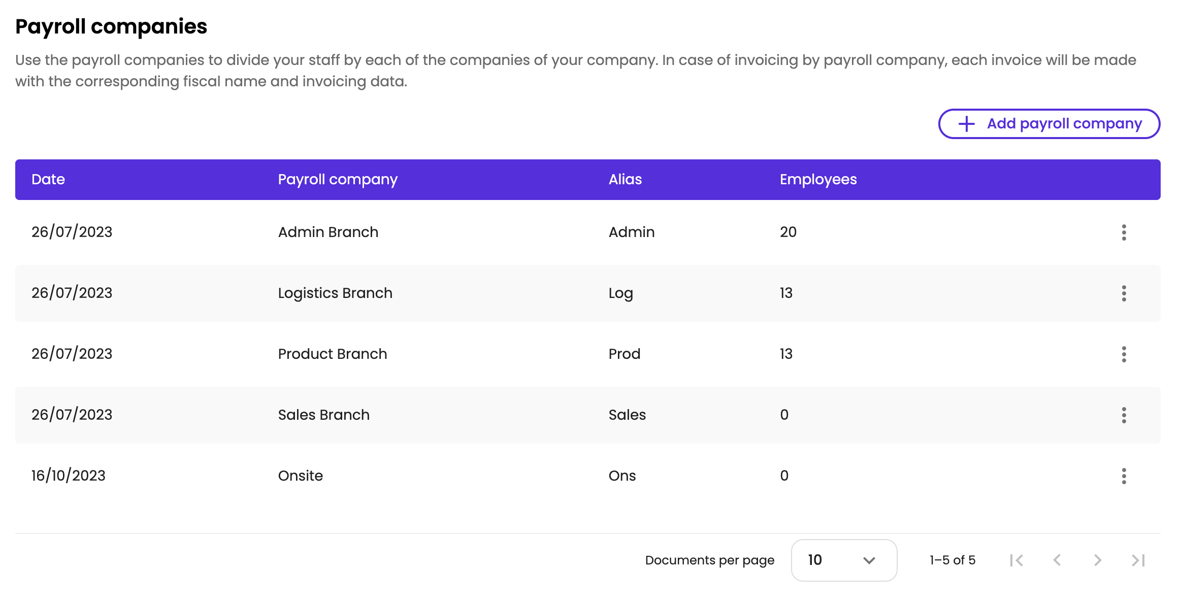Open options menu for Admin Branch row

coord(1124,232)
